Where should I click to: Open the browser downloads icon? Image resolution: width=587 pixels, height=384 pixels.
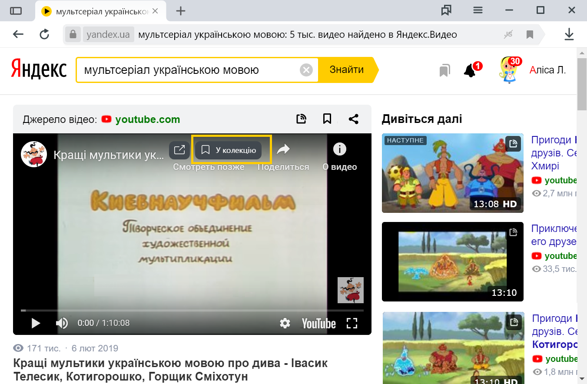click(x=569, y=34)
